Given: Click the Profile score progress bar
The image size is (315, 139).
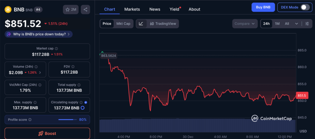Looking at the screenshot, I should point(68,120).
